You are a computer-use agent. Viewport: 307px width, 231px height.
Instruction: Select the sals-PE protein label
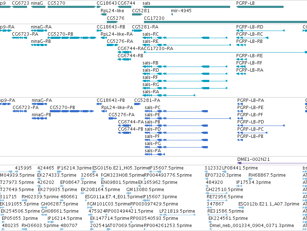(x=153, y=115)
